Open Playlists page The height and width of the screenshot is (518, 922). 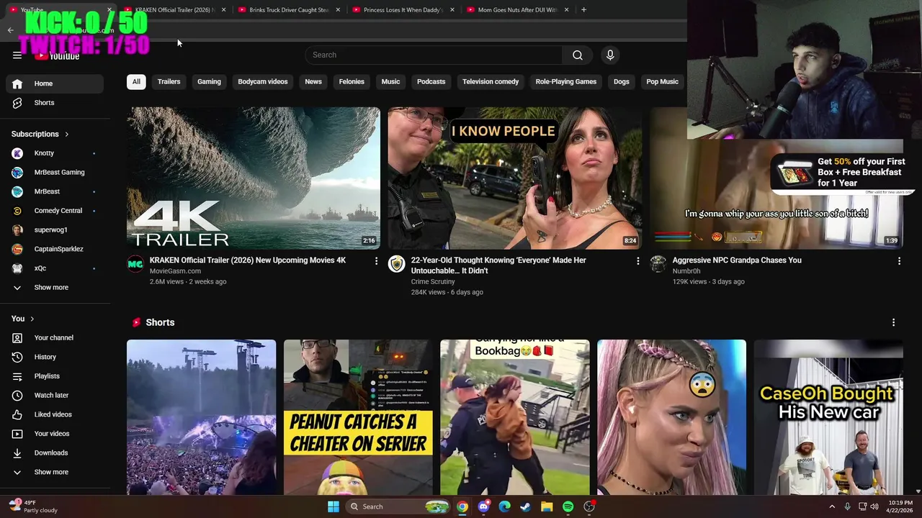55,376
